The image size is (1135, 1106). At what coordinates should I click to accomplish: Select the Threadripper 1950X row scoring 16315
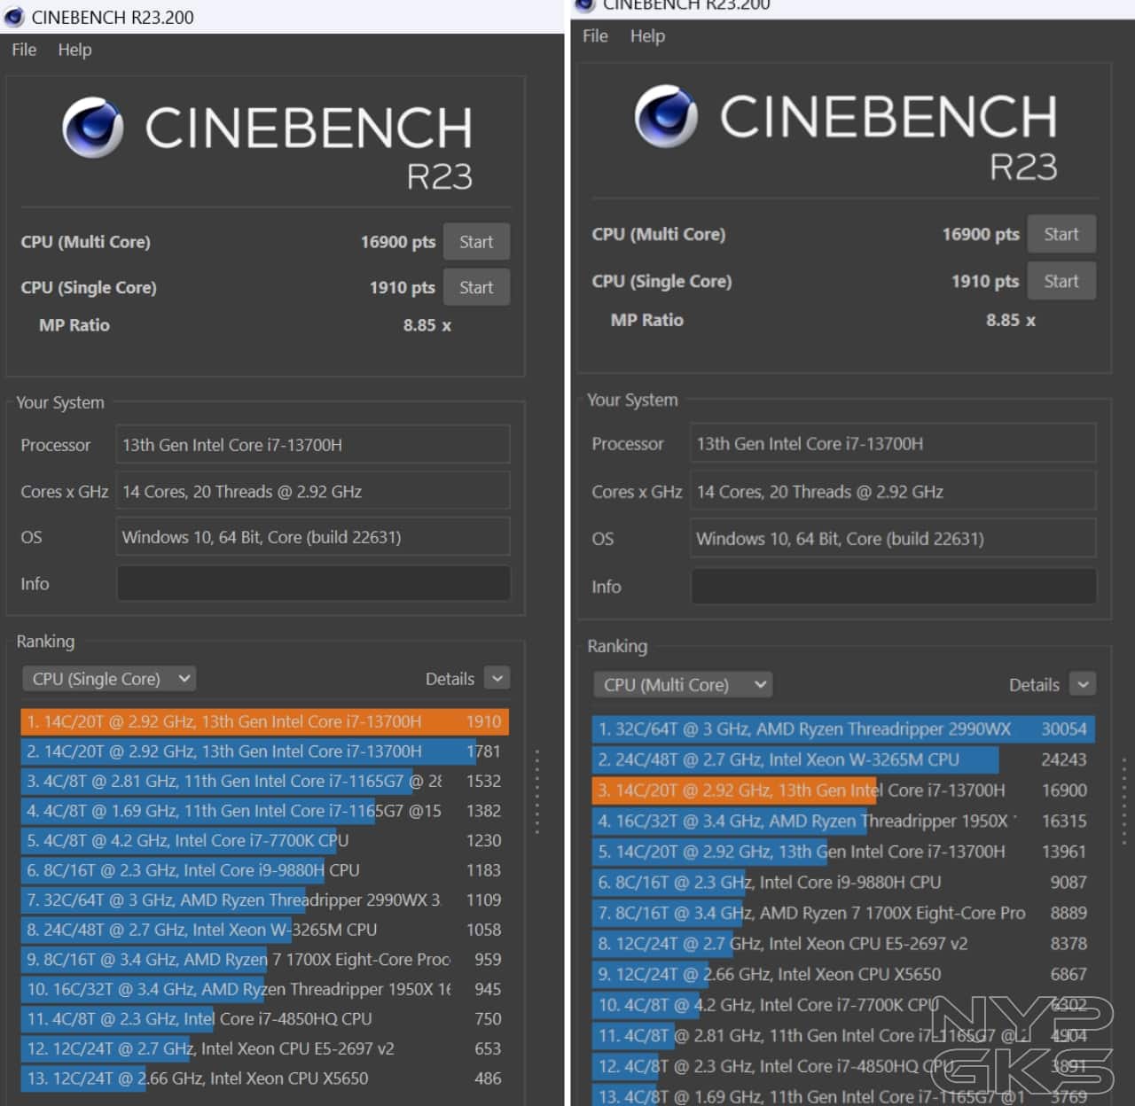[x=843, y=822]
